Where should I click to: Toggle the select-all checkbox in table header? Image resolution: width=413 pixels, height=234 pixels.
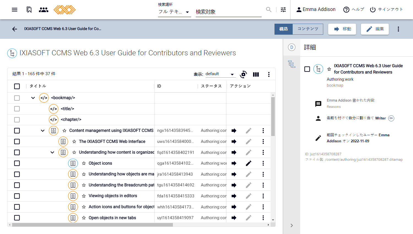(17, 86)
